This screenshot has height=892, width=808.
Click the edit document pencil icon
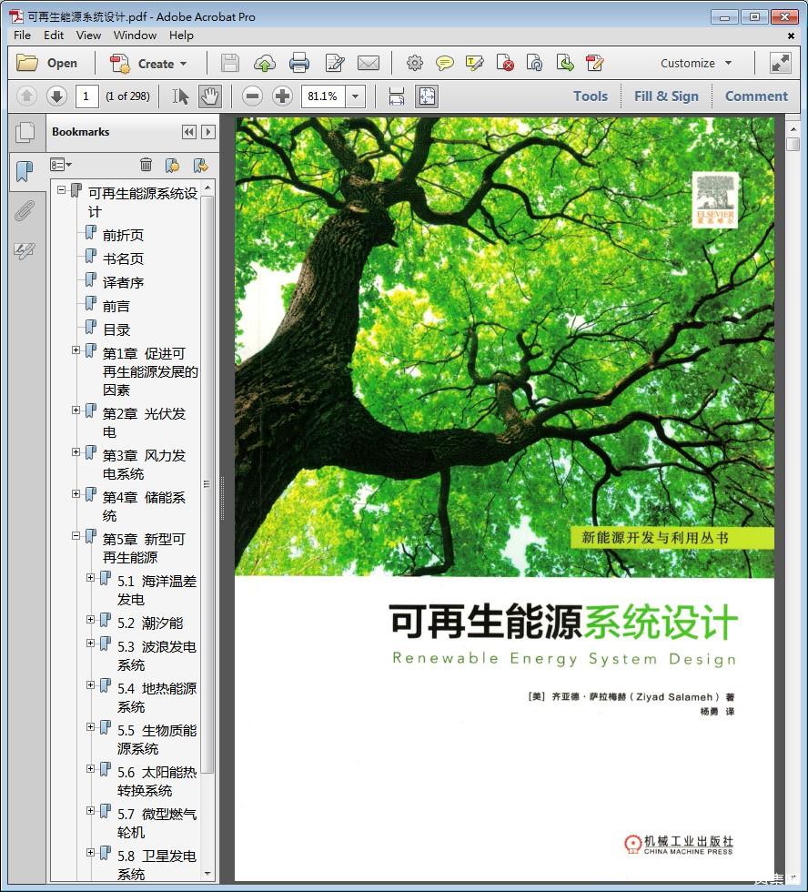[335, 63]
